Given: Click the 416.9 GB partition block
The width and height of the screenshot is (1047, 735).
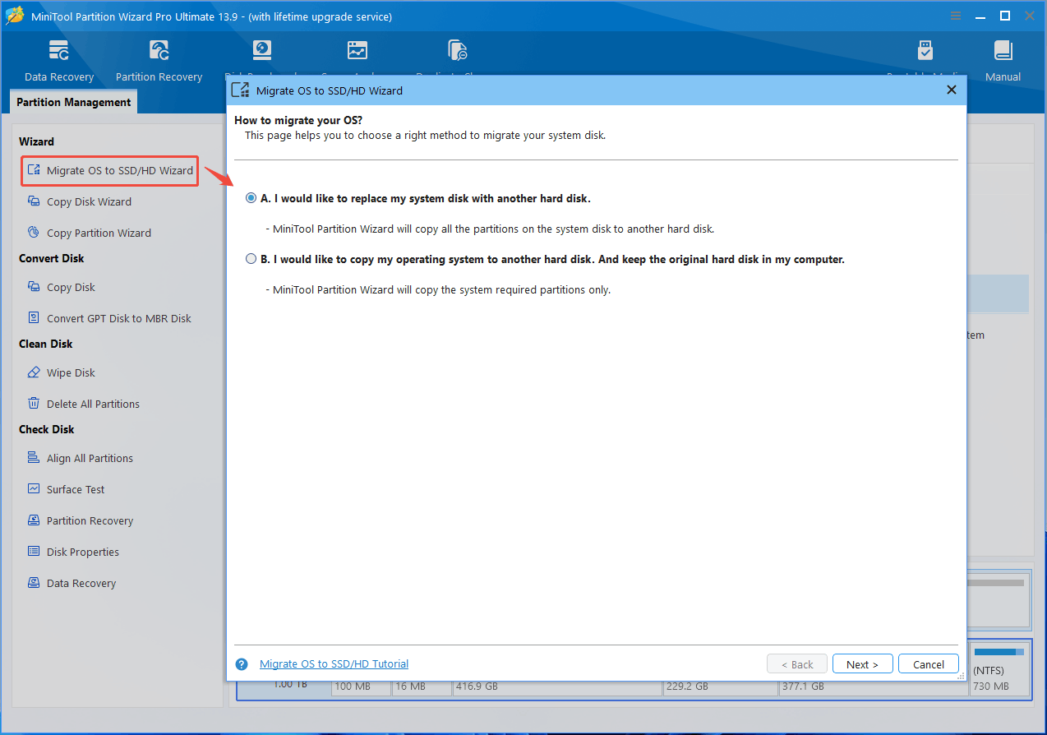Looking at the screenshot, I should coord(557,687).
